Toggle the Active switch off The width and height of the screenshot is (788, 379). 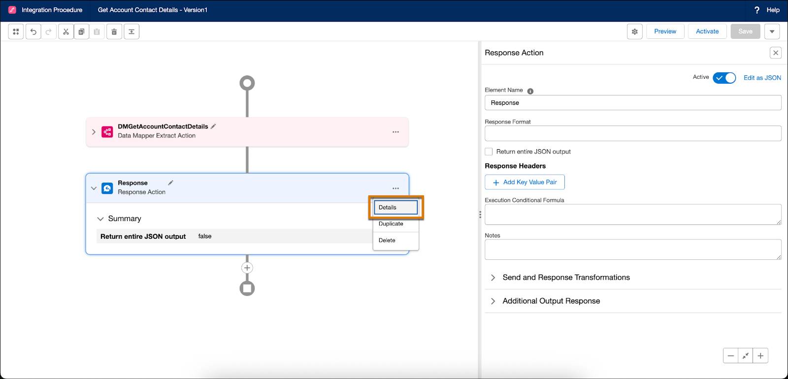click(724, 78)
